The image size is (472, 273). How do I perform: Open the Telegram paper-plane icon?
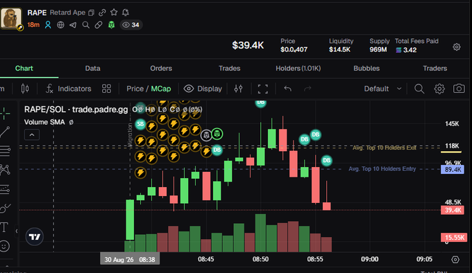pos(73,25)
